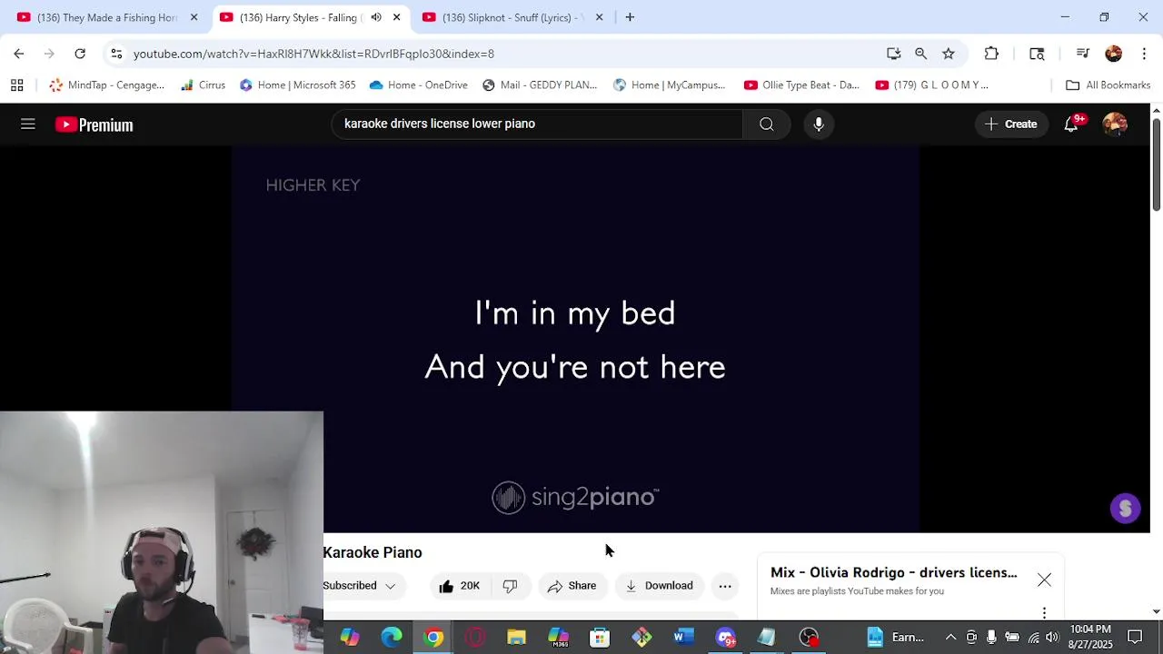Show hidden system tray icons
The image size is (1163, 654).
tap(950, 638)
